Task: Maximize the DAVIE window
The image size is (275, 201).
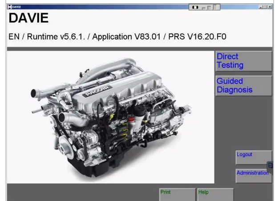Action: click(265, 7)
